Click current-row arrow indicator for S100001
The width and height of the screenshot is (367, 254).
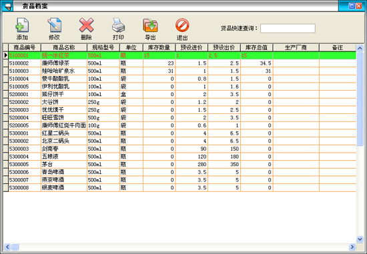point(6,55)
